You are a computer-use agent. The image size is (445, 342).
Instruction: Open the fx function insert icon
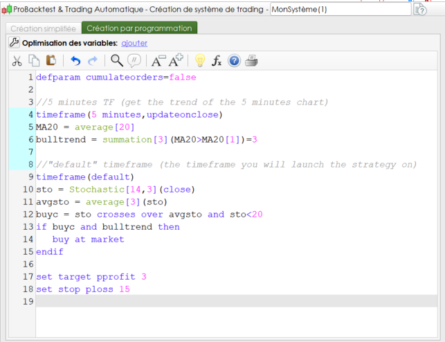[217, 61]
